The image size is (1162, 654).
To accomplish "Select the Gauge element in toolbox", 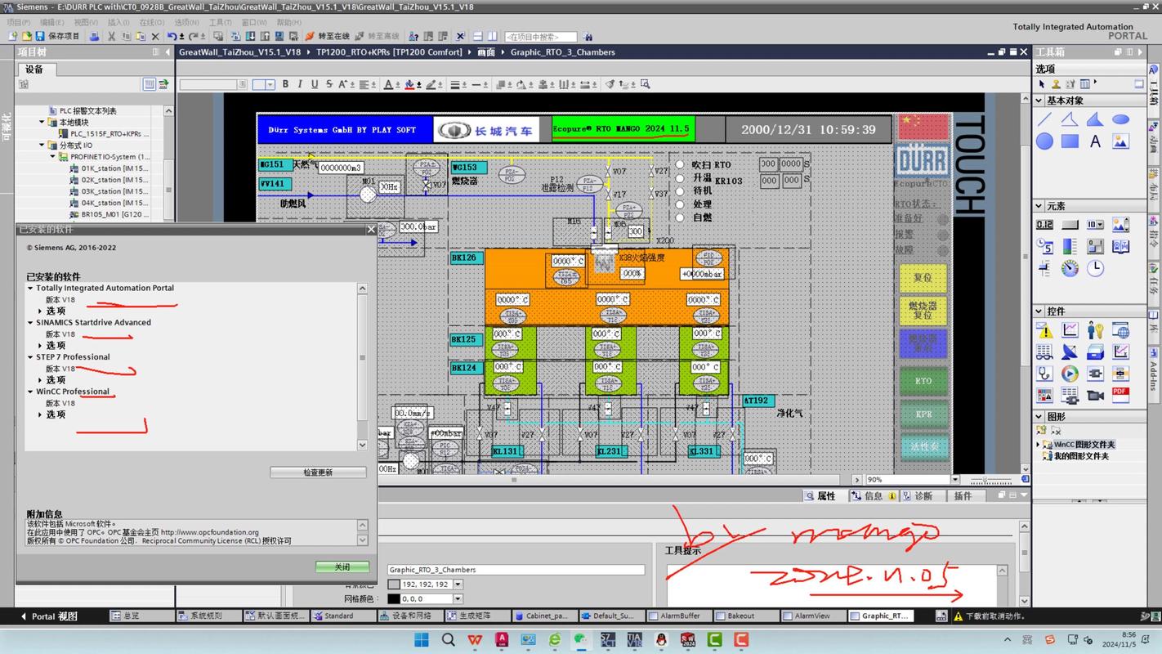I will pyautogui.click(x=1070, y=267).
